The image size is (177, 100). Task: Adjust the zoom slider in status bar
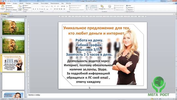coord(168,99)
